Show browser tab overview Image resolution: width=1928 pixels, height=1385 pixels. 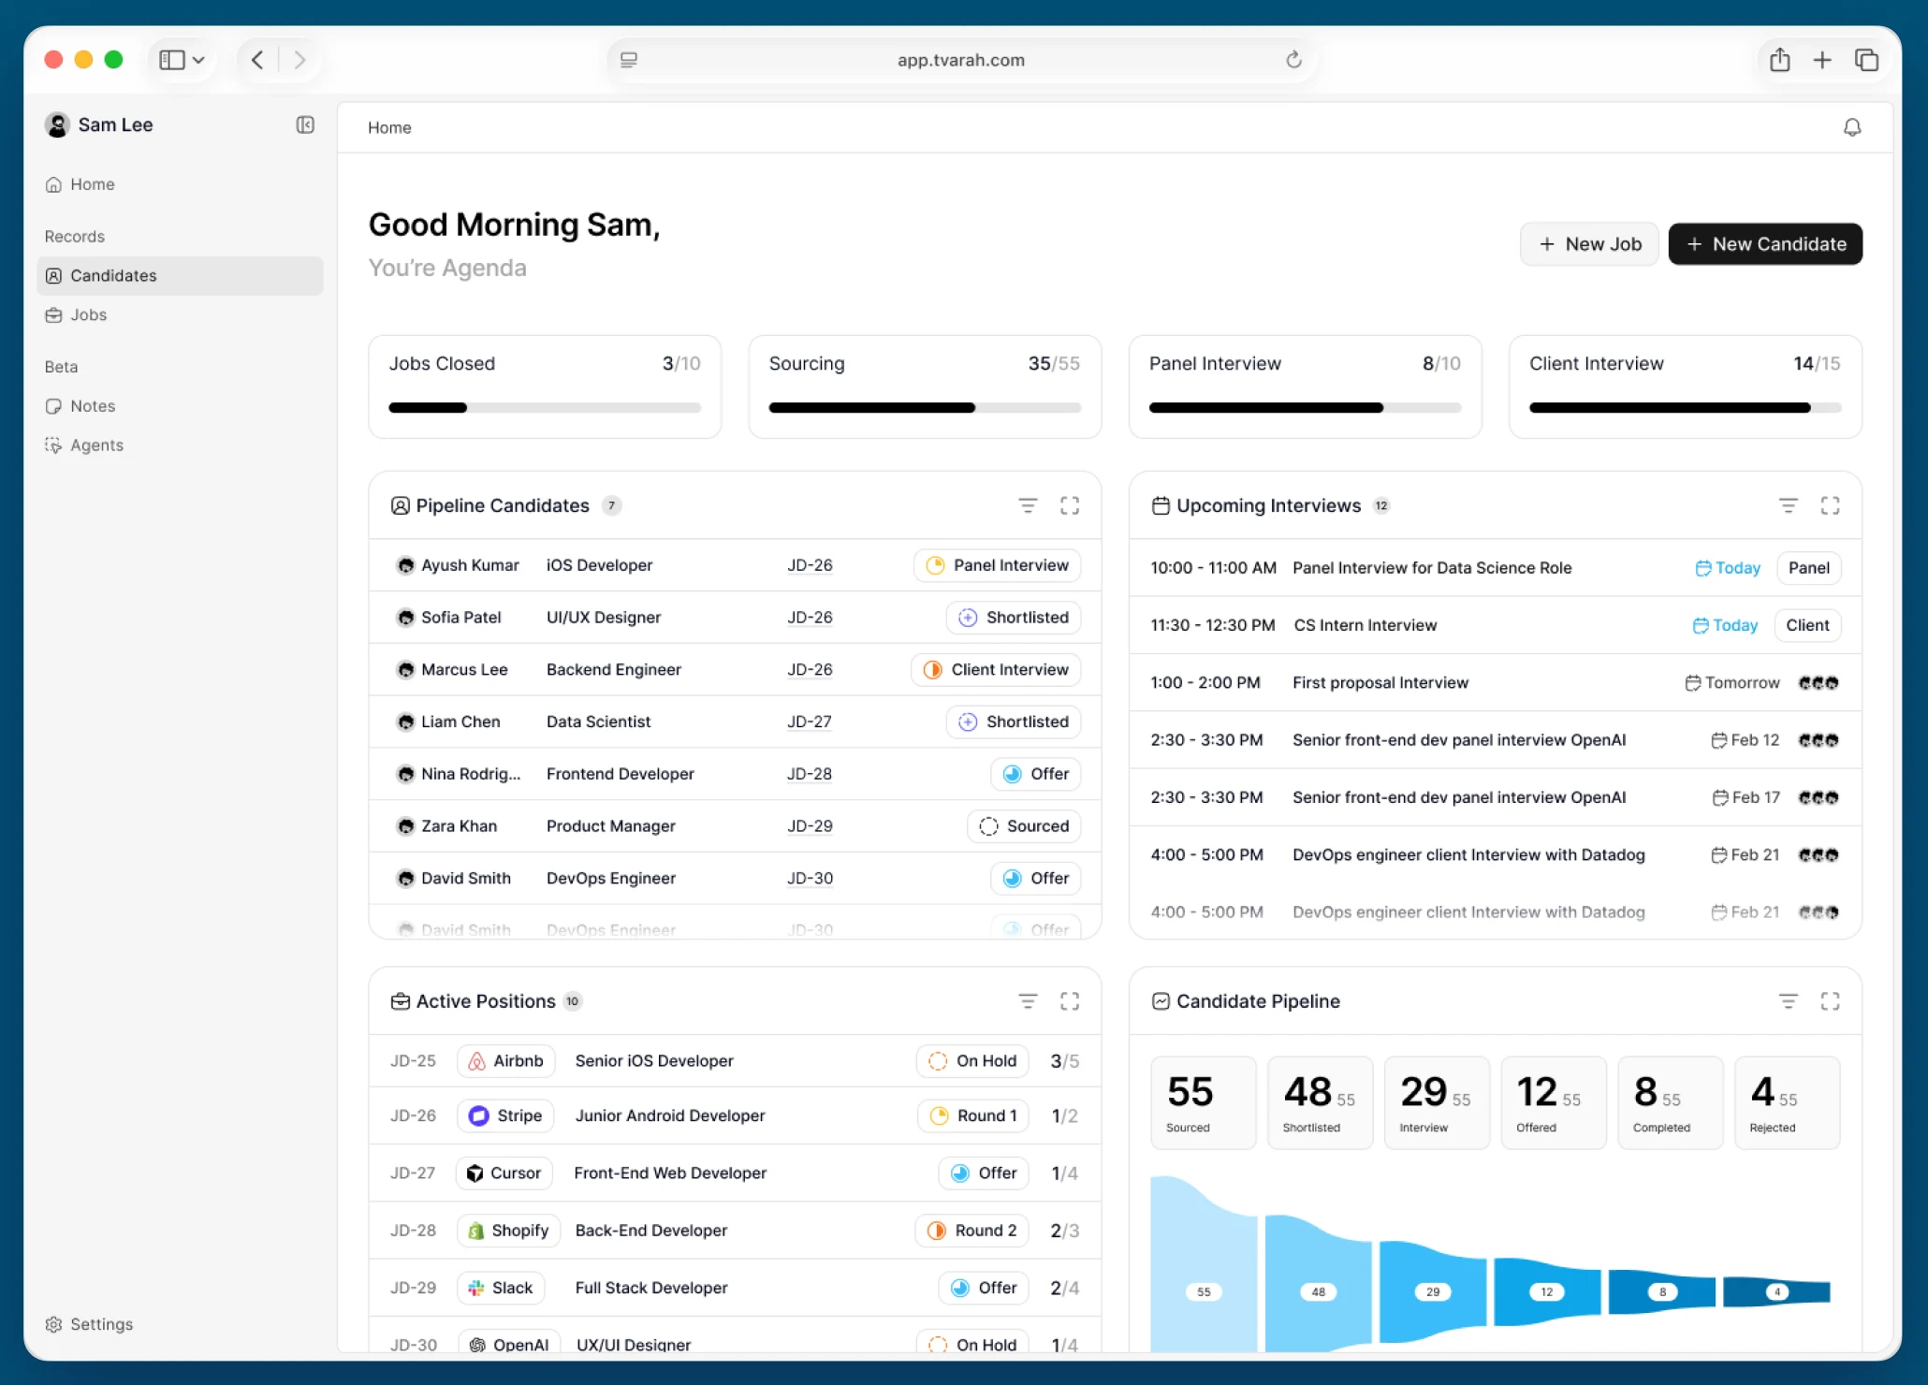[x=1866, y=60]
